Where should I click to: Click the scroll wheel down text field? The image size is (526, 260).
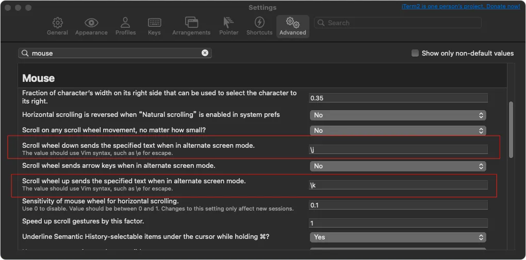tap(398, 149)
